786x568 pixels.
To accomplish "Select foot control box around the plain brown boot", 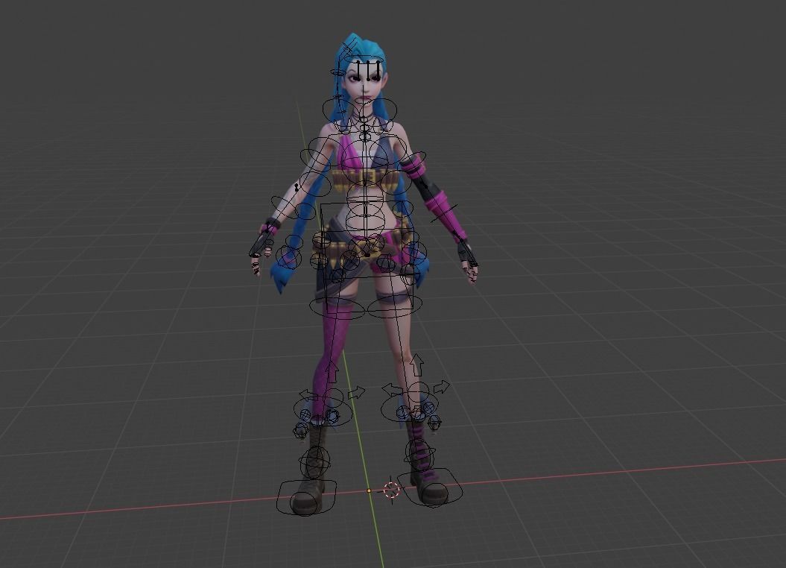I will 306,496.
